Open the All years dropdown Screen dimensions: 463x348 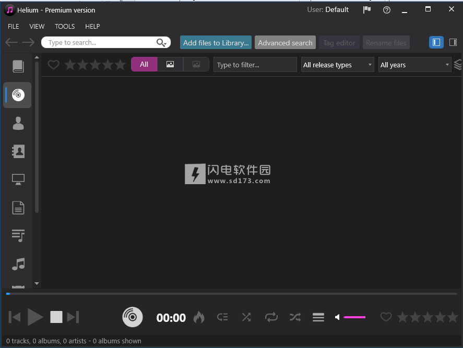click(414, 65)
